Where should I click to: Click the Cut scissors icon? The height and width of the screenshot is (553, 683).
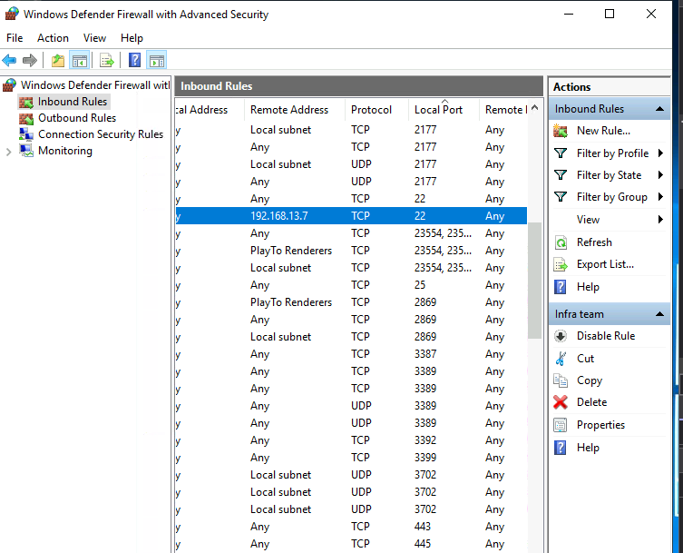pos(561,359)
